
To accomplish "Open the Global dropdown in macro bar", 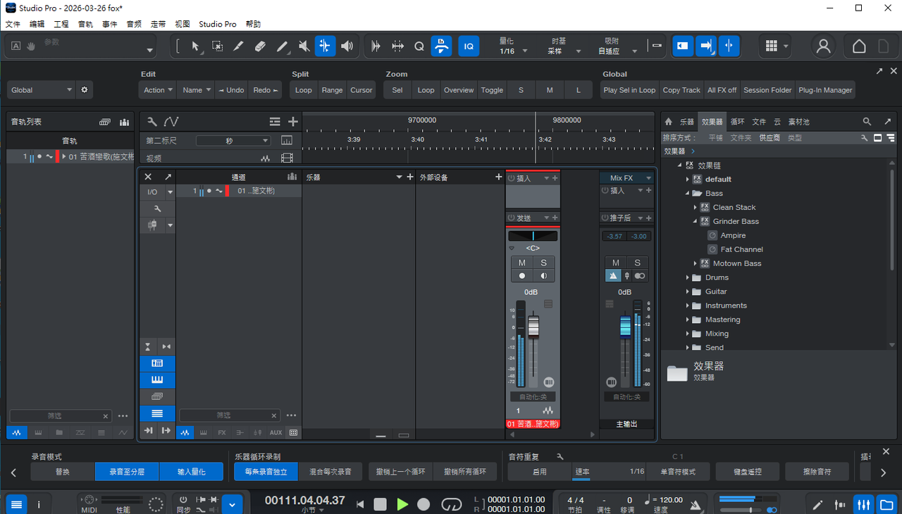I will [41, 90].
